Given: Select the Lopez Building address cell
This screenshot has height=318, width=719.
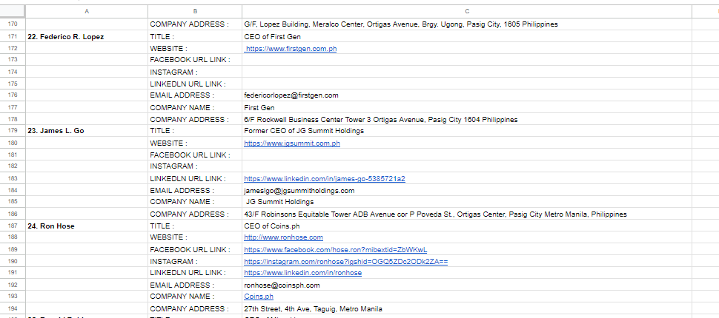Looking at the screenshot, I should [467, 24].
